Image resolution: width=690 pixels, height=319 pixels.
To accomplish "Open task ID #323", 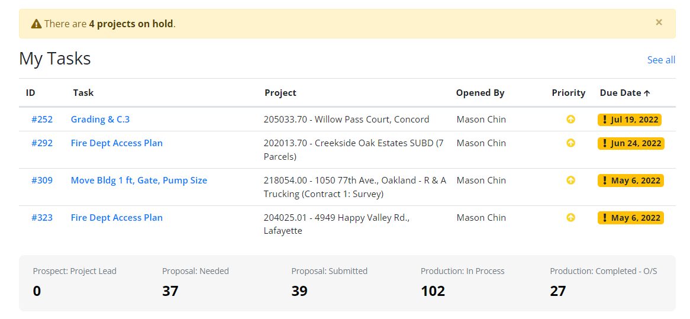I will [x=42, y=218].
